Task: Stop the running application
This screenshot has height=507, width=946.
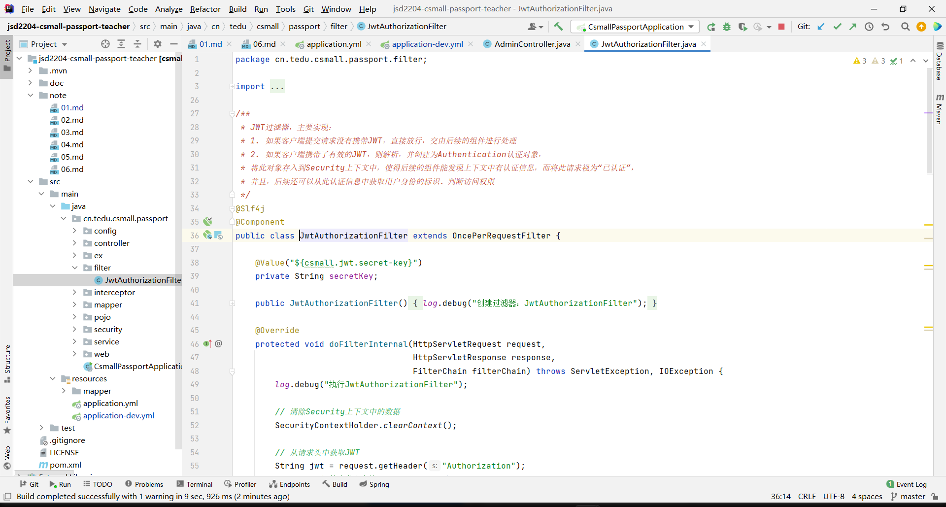Action: (781, 27)
